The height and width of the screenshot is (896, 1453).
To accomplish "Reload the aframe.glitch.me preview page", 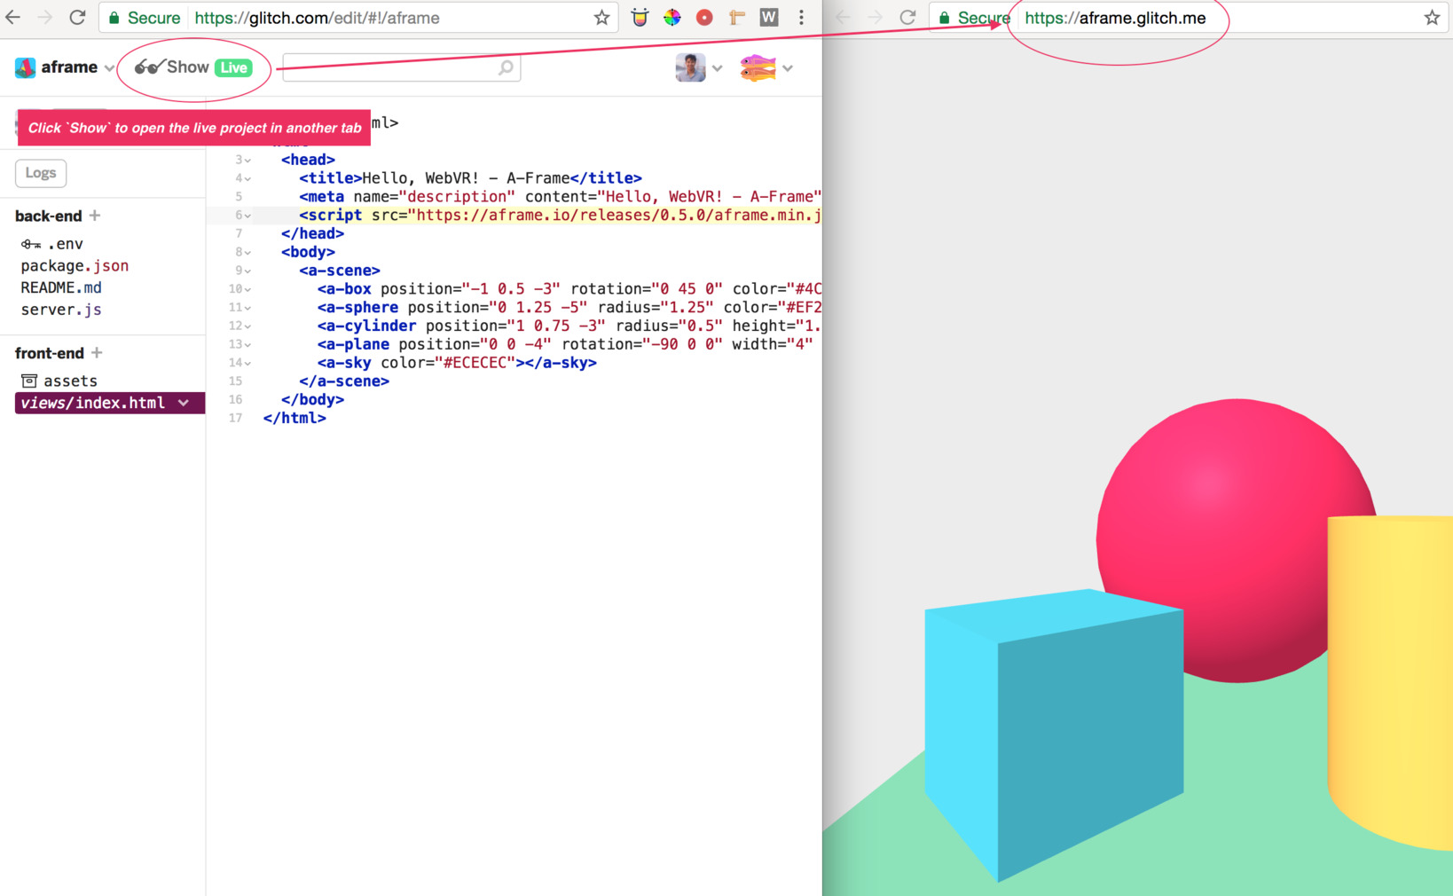I will pos(907,18).
